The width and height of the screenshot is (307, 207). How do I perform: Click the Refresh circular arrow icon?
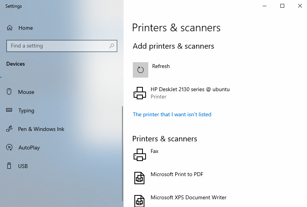tap(141, 70)
